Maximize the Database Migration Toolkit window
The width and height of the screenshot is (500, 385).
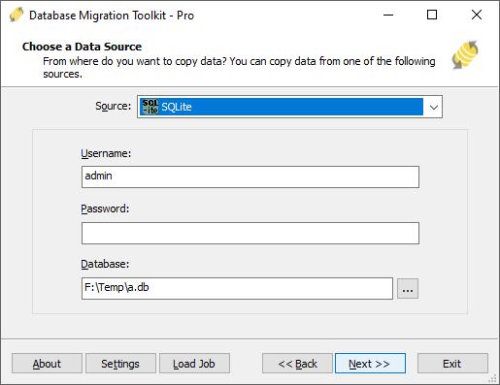432,15
